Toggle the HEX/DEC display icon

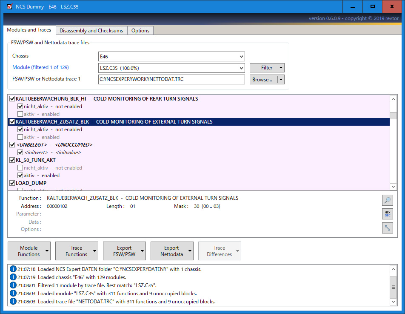click(x=388, y=214)
